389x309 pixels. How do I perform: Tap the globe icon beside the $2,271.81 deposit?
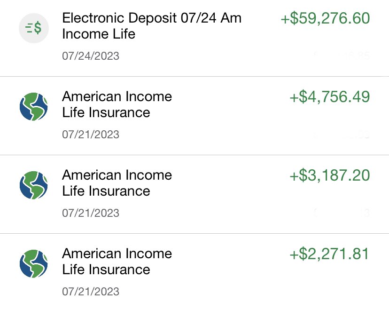point(34,263)
